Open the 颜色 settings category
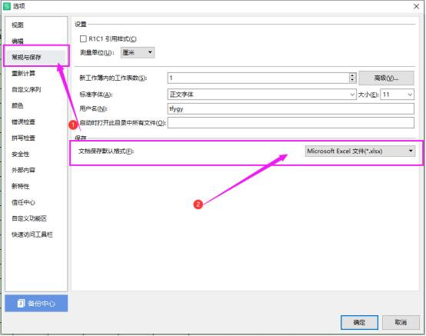Screen dimensions: 426x336 pos(18,105)
